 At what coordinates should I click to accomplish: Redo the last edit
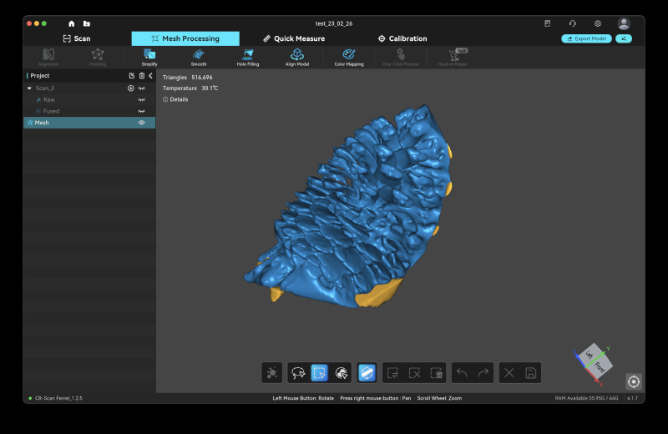click(483, 373)
